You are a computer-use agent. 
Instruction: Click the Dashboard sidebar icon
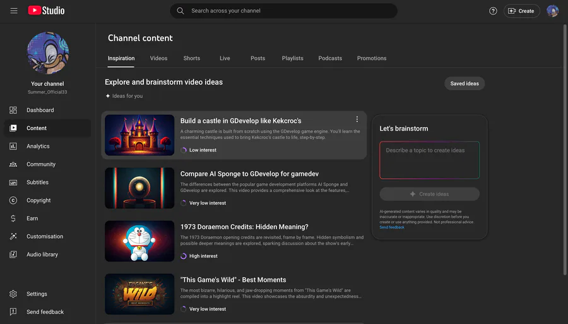click(x=13, y=110)
